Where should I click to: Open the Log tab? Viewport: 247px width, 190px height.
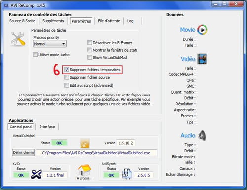[130, 21]
